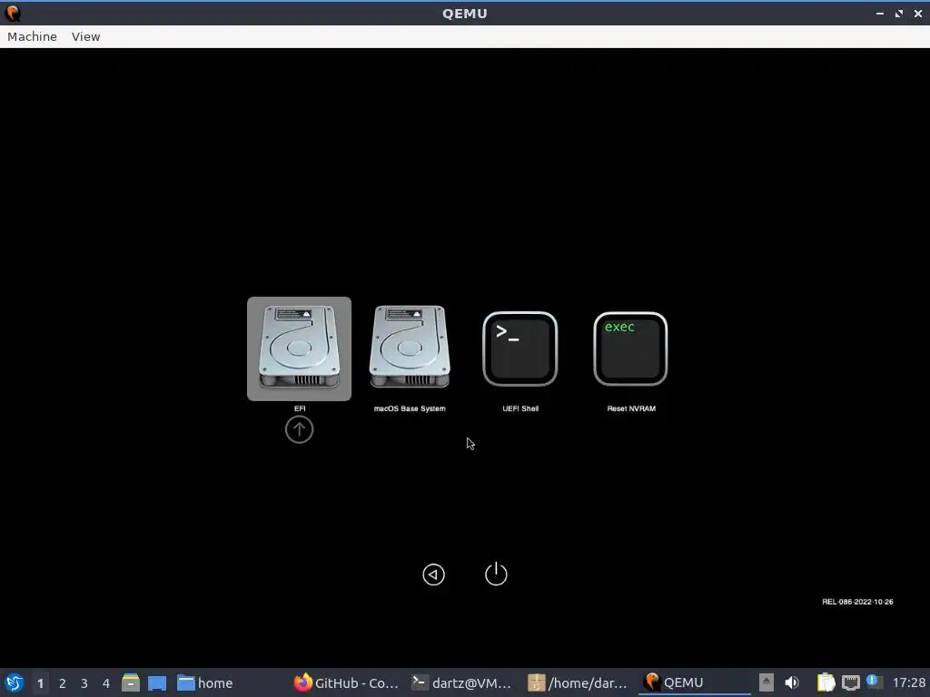
Task: Open the LXQt start menu icon
Action: pyautogui.click(x=15, y=682)
